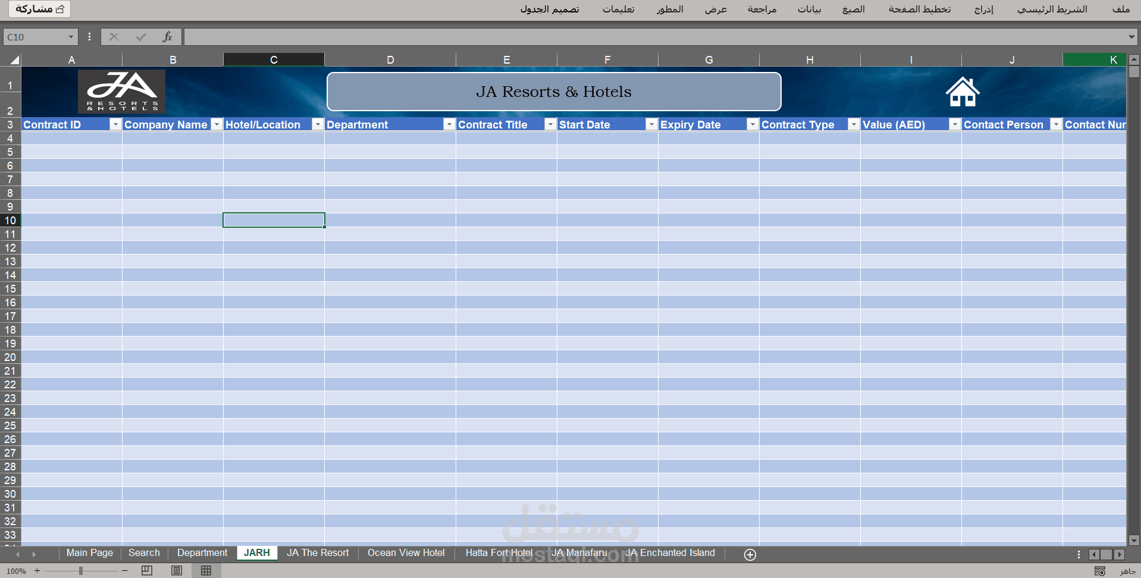This screenshot has height=578, width=1141.
Task: Select row 20 header
Action: point(10,357)
